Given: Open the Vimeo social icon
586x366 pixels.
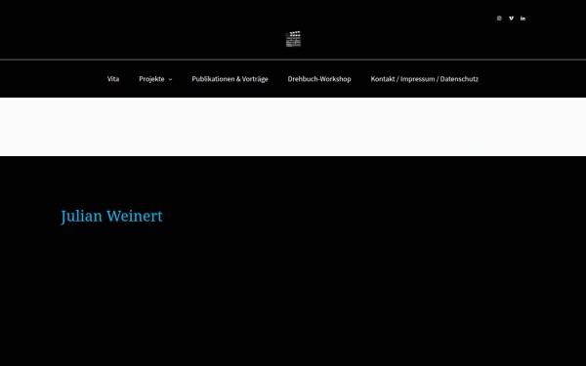Looking at the screenshot, I should coord(511,19).
